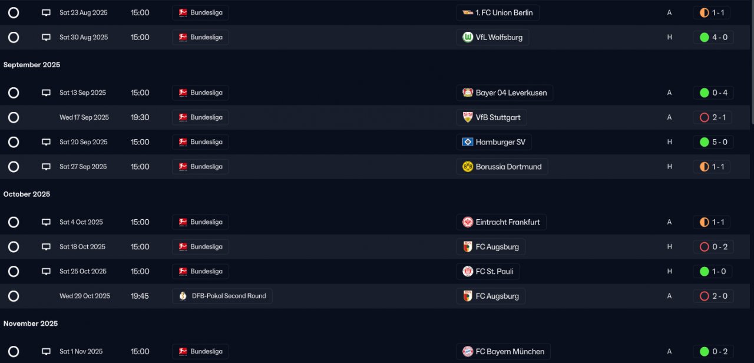The height and width of the screenshot is (363, 754).
Task: Click the Eintracht Frankfurt eagle crest
Action: point(468,222)
